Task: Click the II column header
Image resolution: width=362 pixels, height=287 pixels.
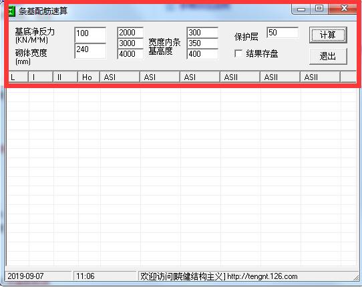Action: pos(65,77)
